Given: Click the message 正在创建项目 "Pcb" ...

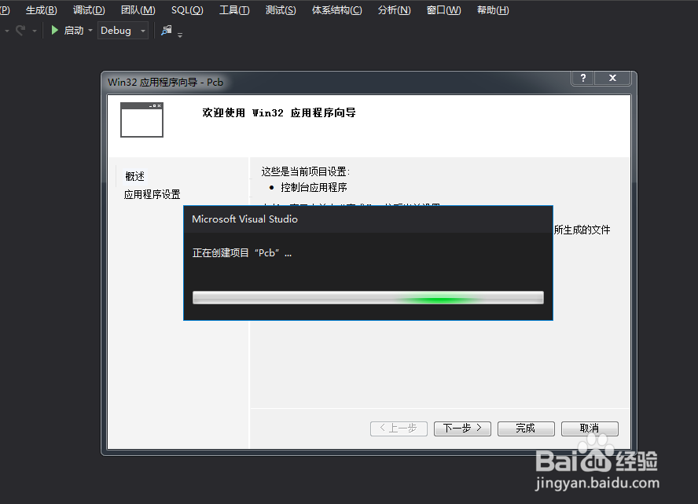Looking at the screenshot, I should click(242, 253).
